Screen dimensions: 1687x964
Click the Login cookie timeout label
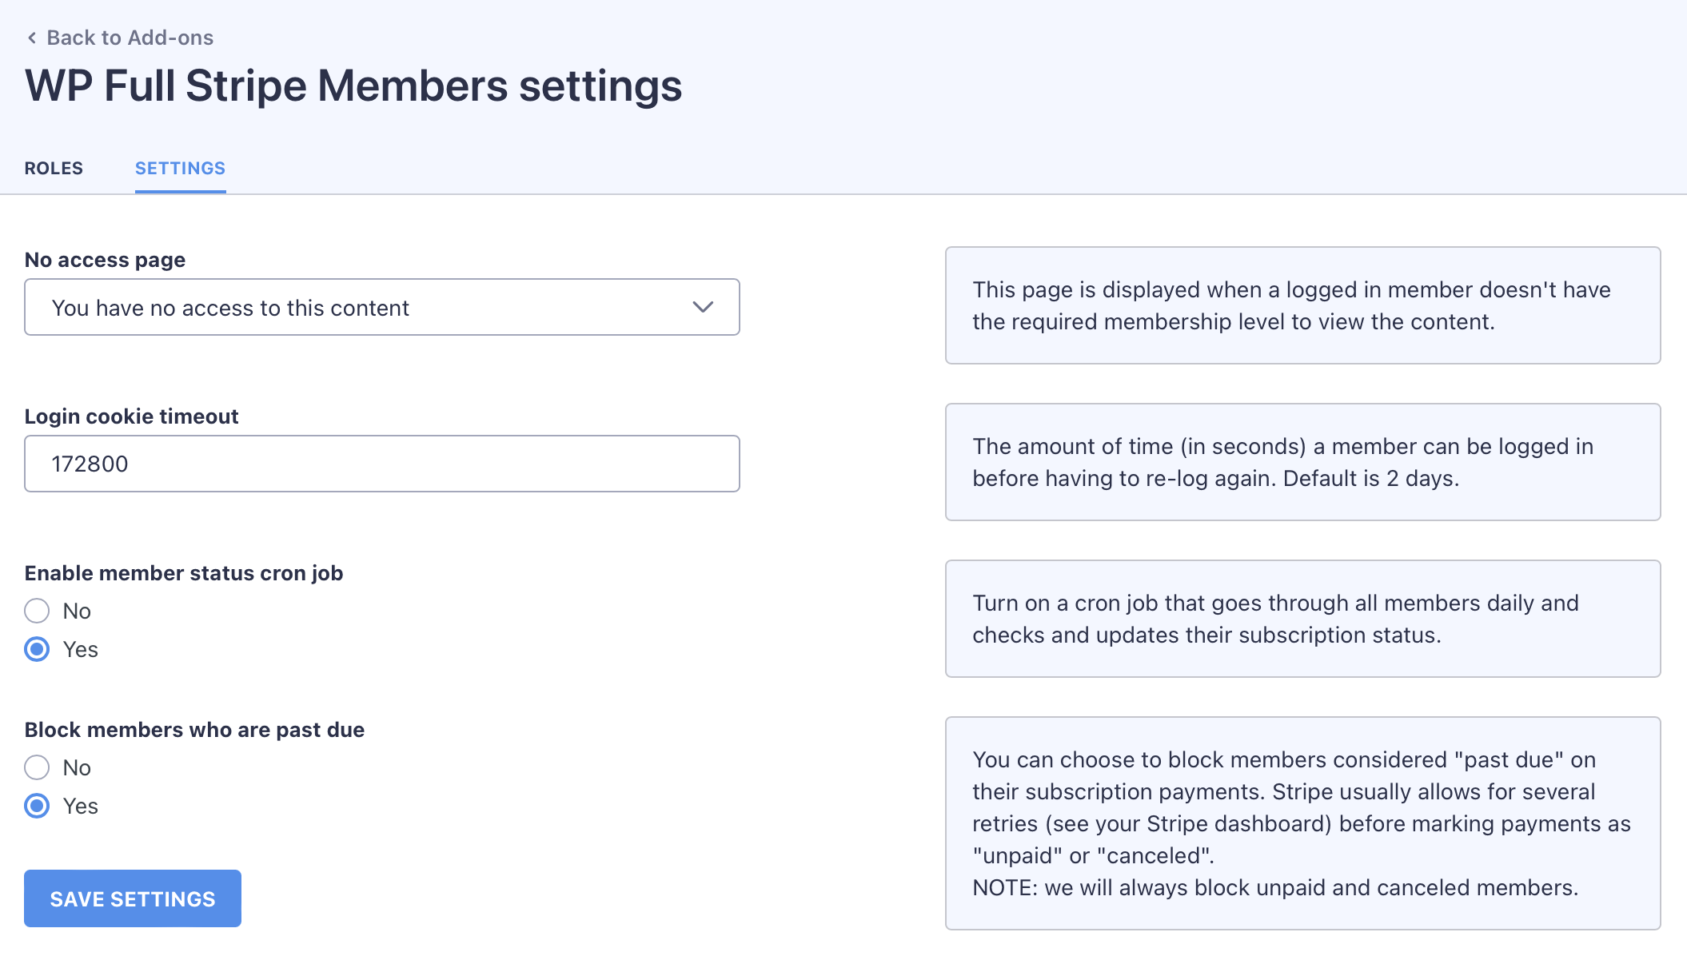(x=131, y=416)
